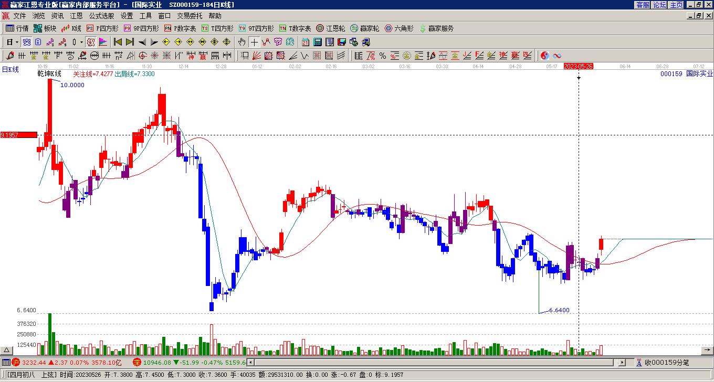Open the 江恩 menu

[x=77, y=16]
